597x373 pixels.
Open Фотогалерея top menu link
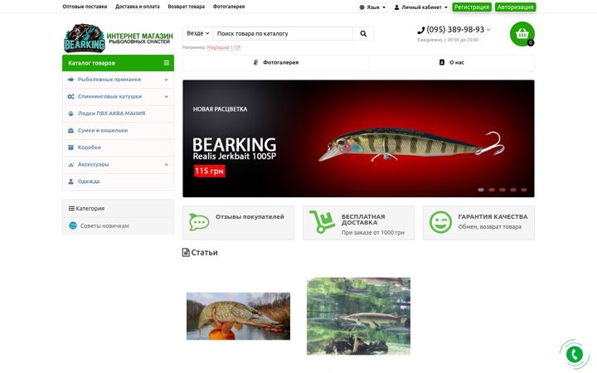pyautogui.click(x=229, y=7)
